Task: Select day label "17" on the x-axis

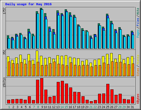Action: 74,107
